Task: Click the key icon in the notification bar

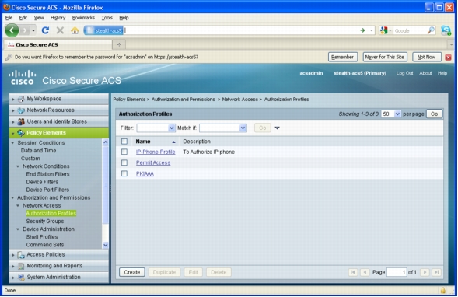Action: [x=9, y=57]
